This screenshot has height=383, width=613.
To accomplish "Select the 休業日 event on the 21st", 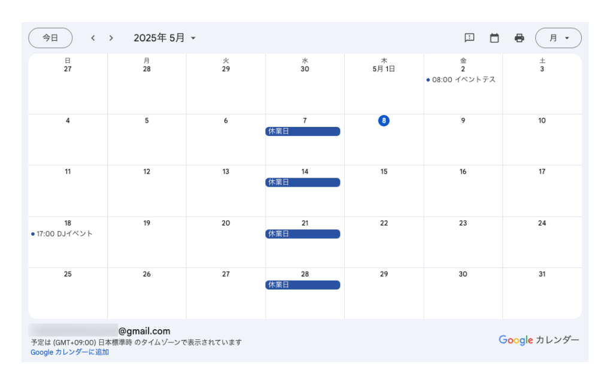I will [x=302, y=234].
